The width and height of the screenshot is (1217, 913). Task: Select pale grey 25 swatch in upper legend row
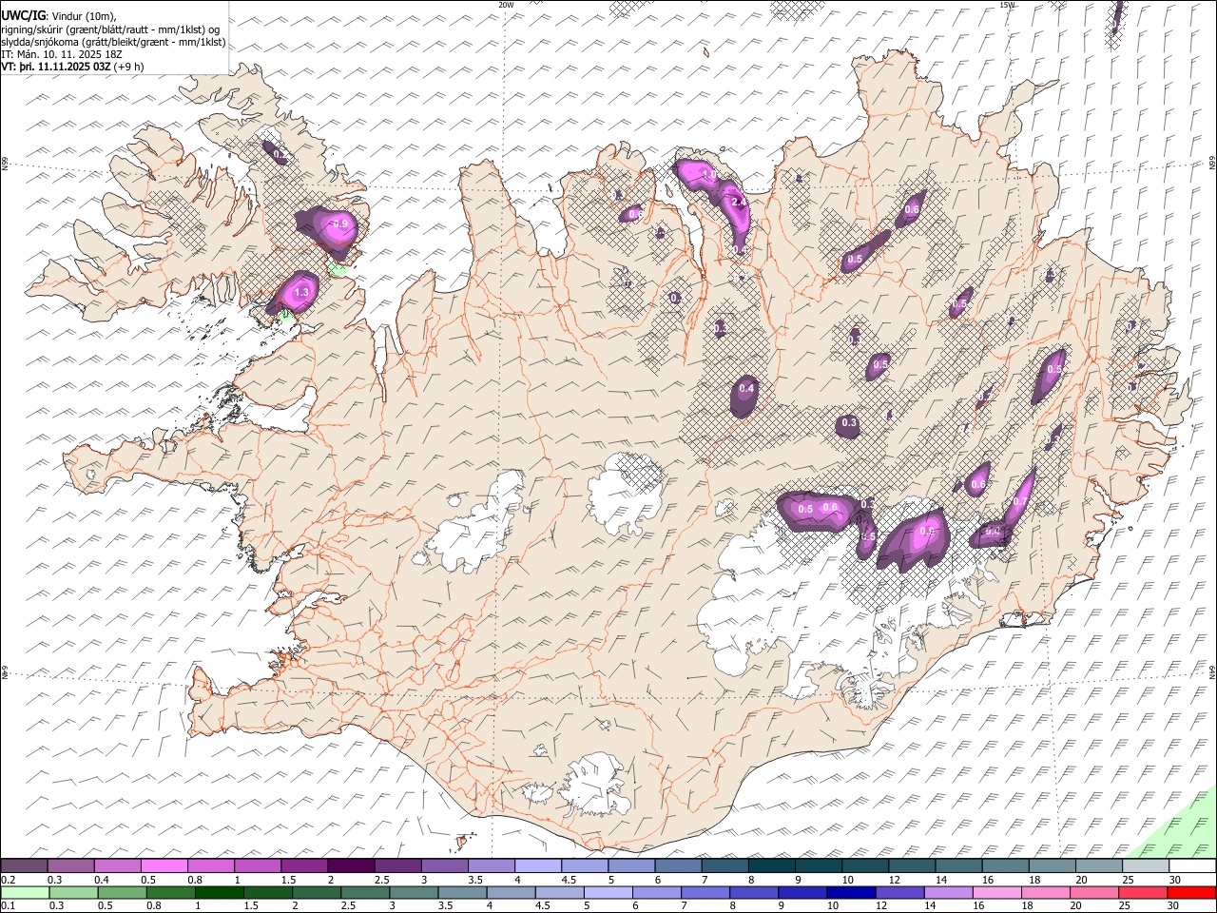[x=1146, y=865]
